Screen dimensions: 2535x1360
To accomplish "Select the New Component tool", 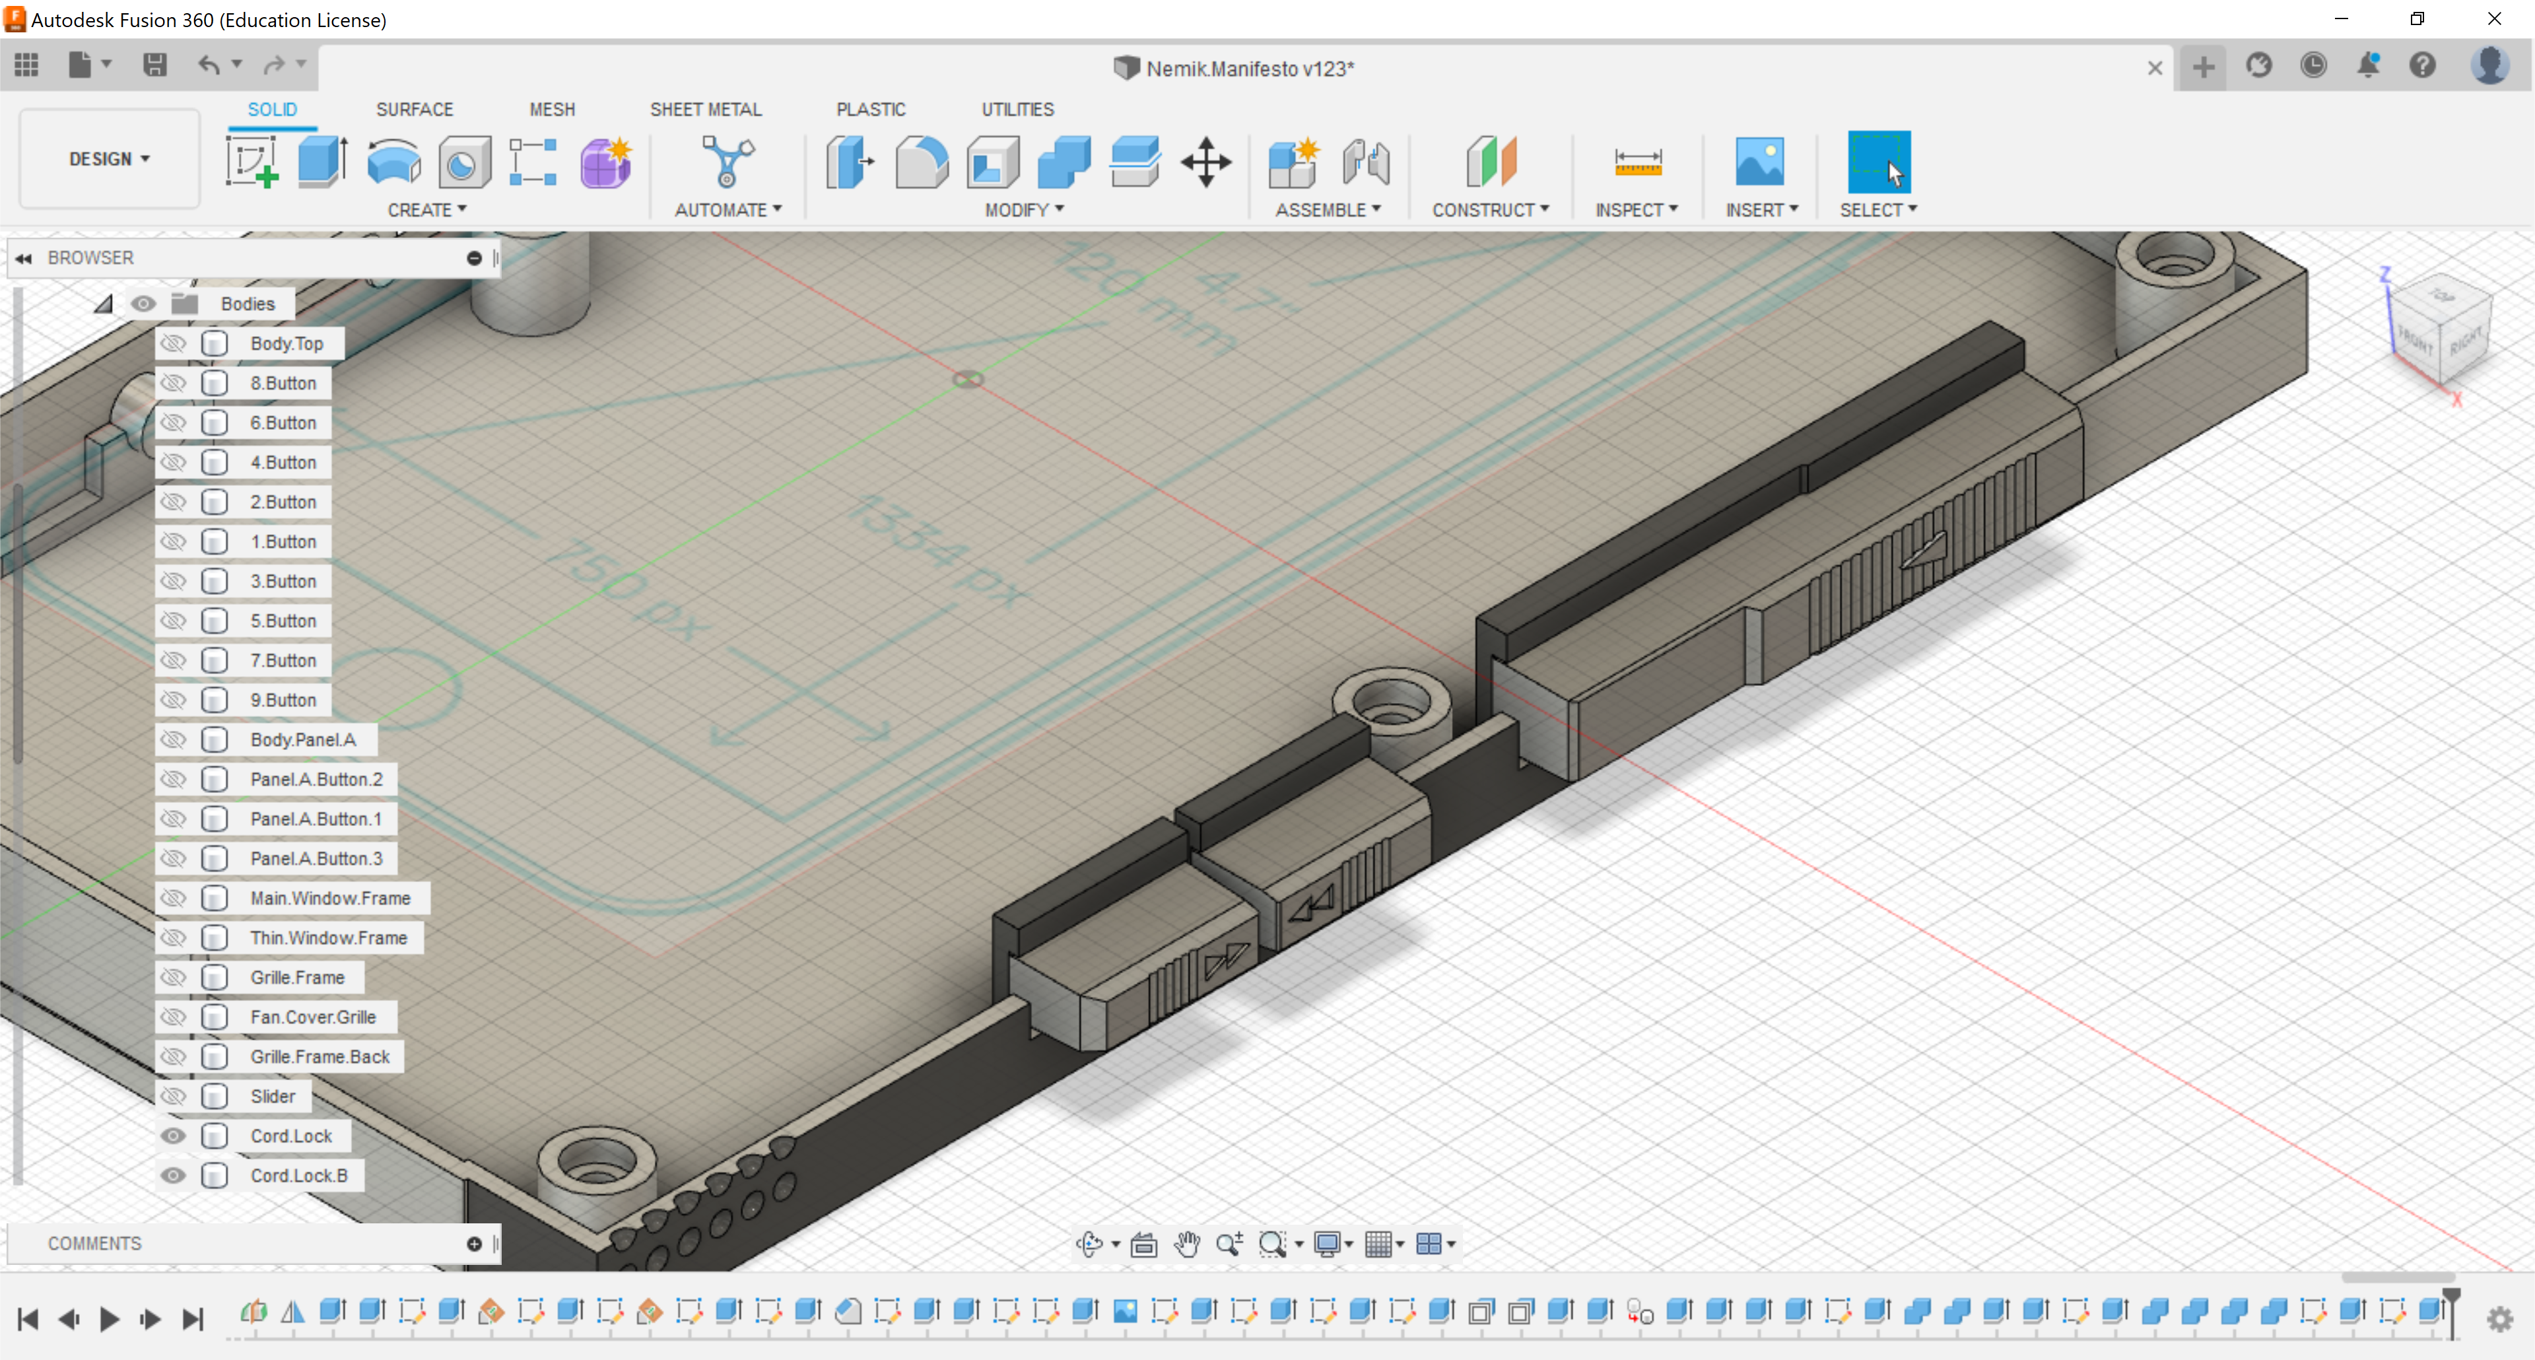I will [1293, 162].
